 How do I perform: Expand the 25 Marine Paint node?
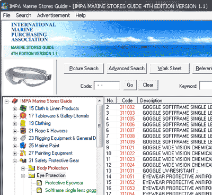pos(15,146)
